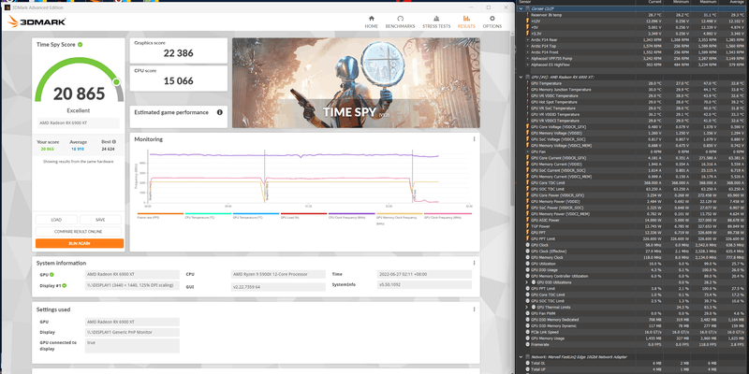This screenshot has width=749, height=374.
Task: Open the System information three-dot menu
Action: [x=474, y=263]
